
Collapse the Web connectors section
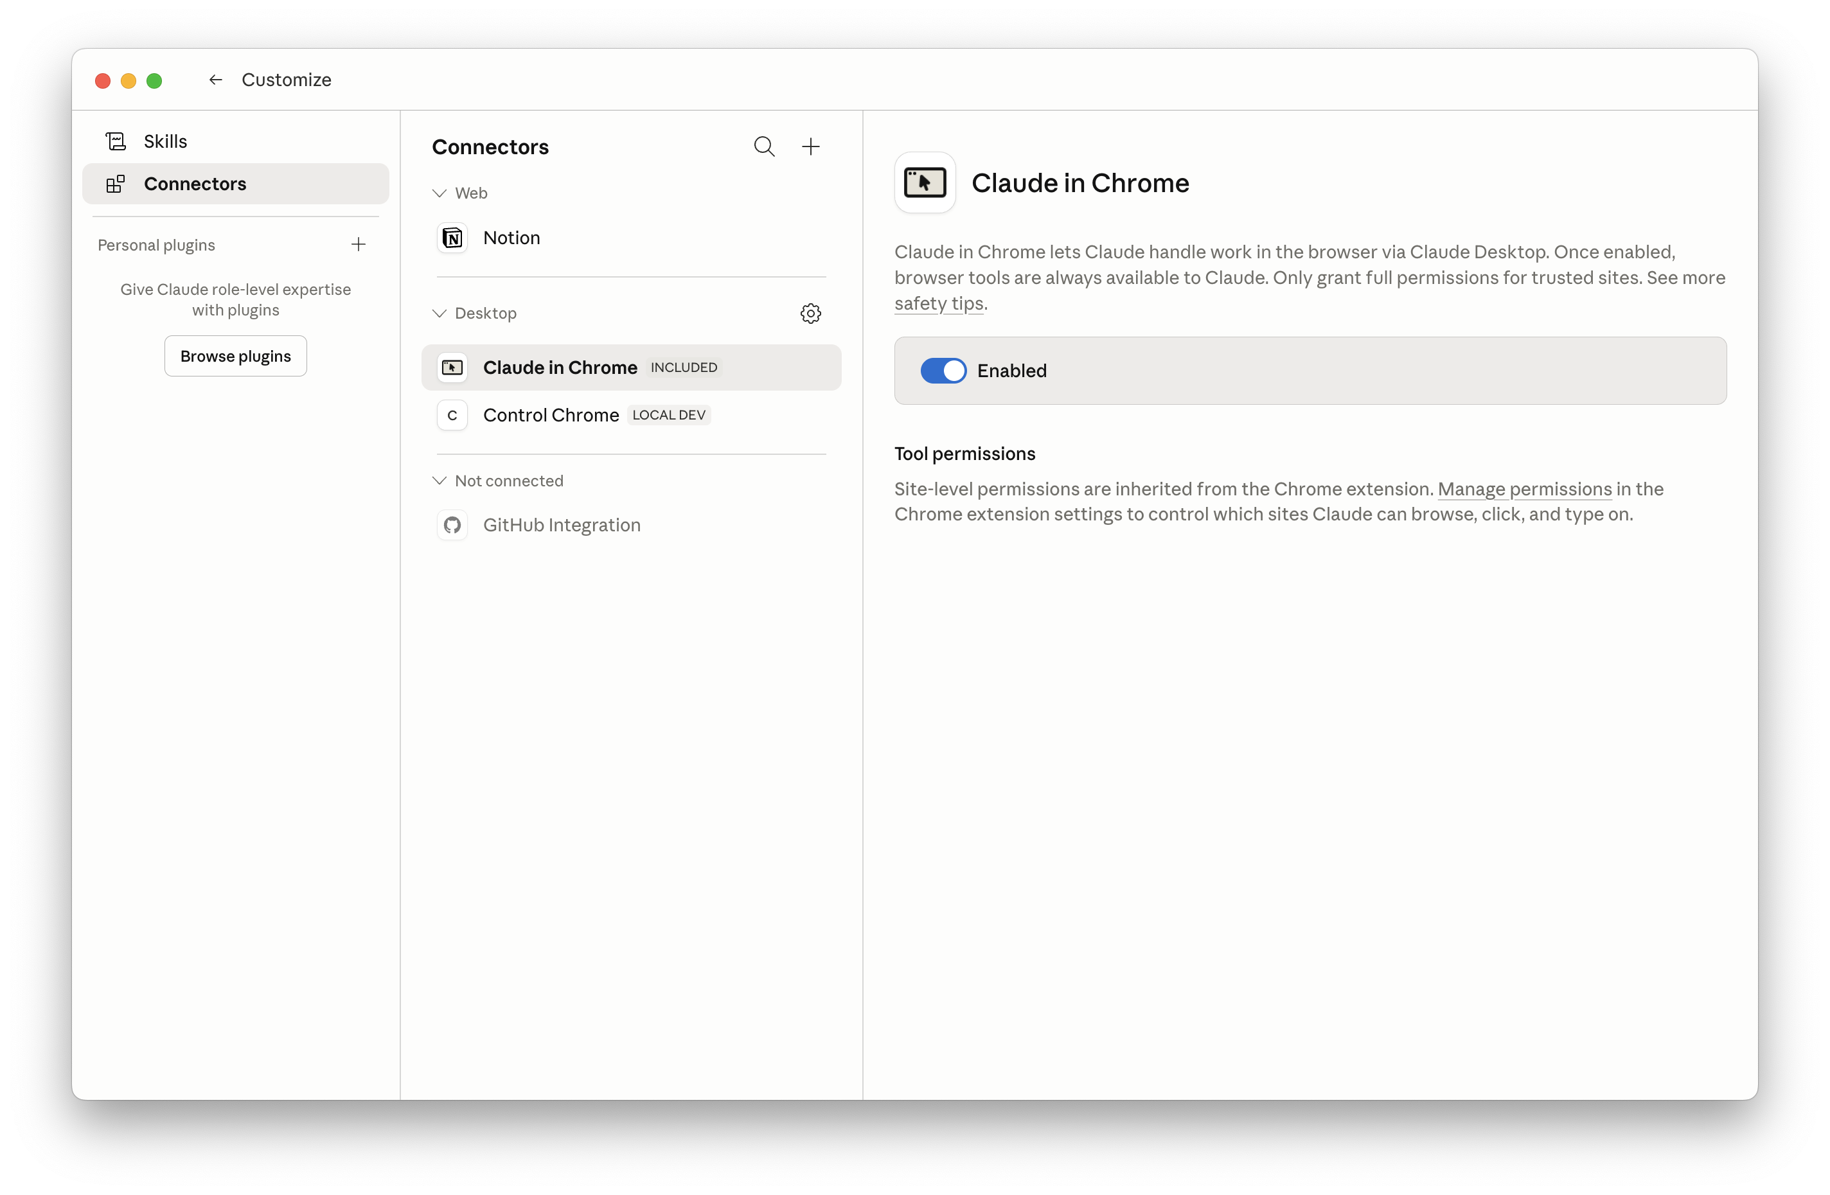click(439, 193)
